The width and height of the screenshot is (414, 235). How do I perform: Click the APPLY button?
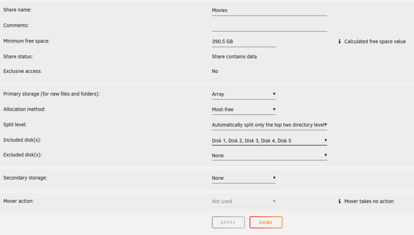[228, 222]
